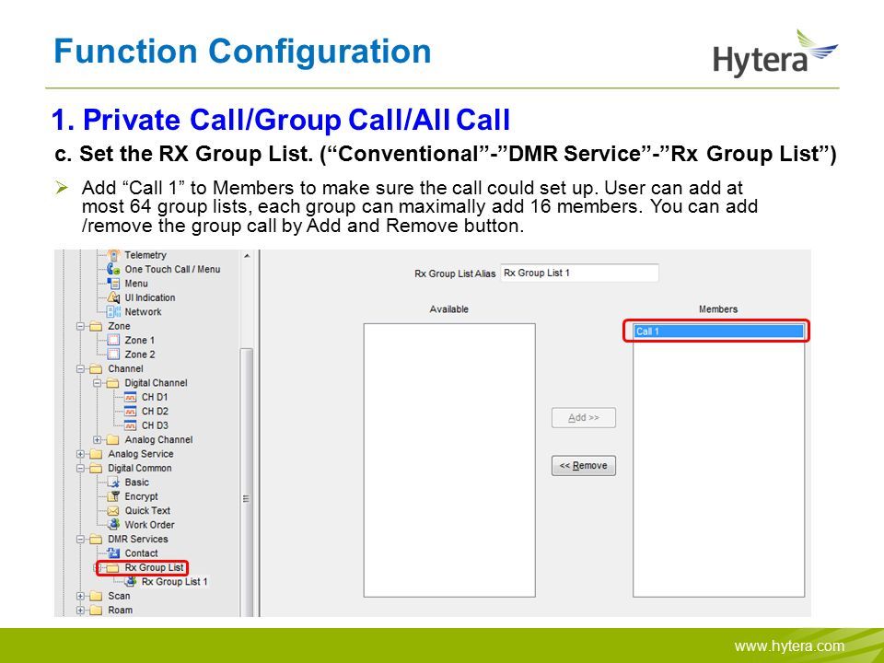Viewport: 884px width, 663px height.
Task: Click the navigation tree scrollbar thumb
Action: point(247,482)
